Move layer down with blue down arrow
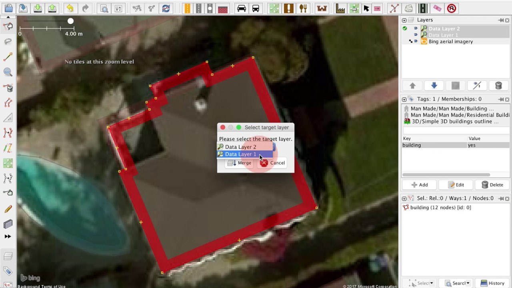Image resolution: width=512 pixels, height=288 pixels. point(434,86)
